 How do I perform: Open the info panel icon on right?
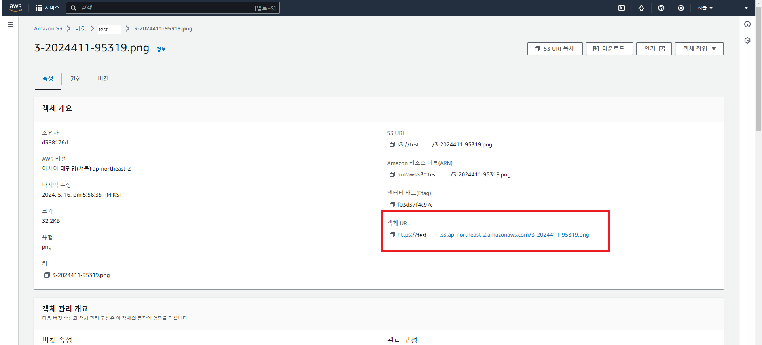pos(747,24)
